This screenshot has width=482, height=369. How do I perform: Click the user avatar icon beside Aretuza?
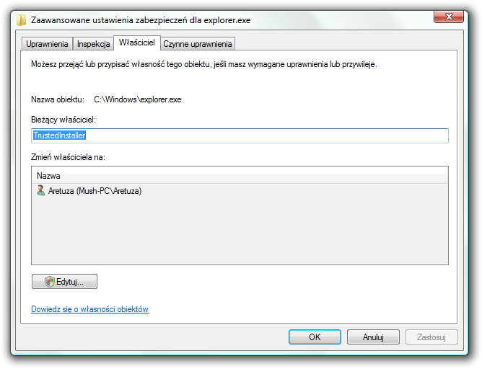click(x=40, y=190)
